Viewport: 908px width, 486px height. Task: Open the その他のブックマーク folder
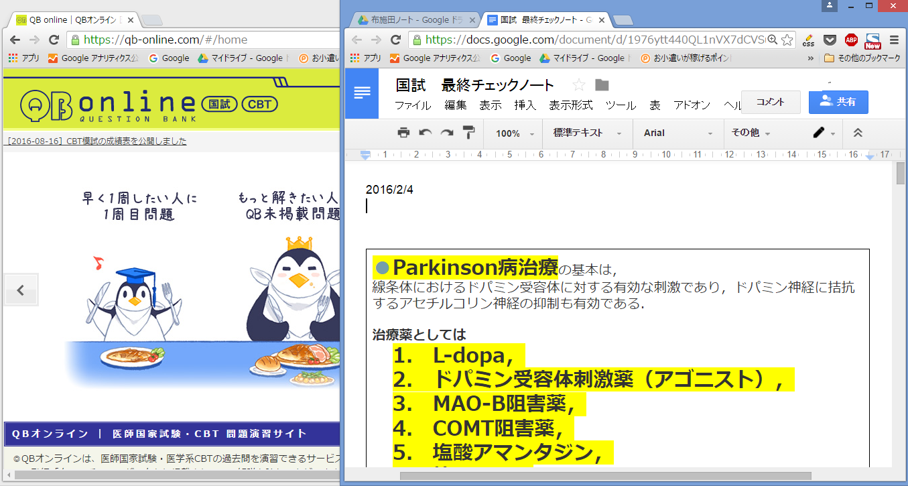[862, 58]
